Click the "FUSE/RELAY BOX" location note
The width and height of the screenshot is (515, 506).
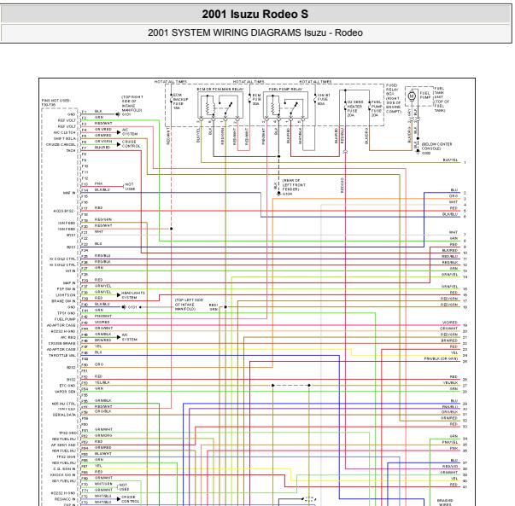point(394,98)
